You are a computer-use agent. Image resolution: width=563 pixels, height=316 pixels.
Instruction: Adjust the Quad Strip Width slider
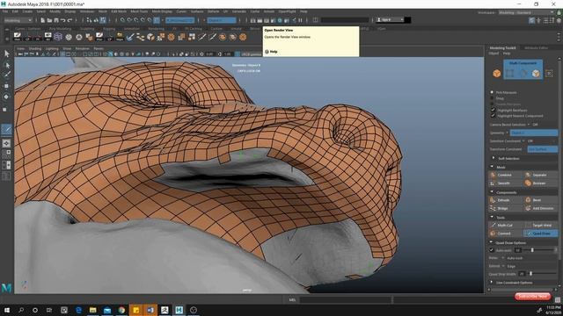tap(530, 274)
